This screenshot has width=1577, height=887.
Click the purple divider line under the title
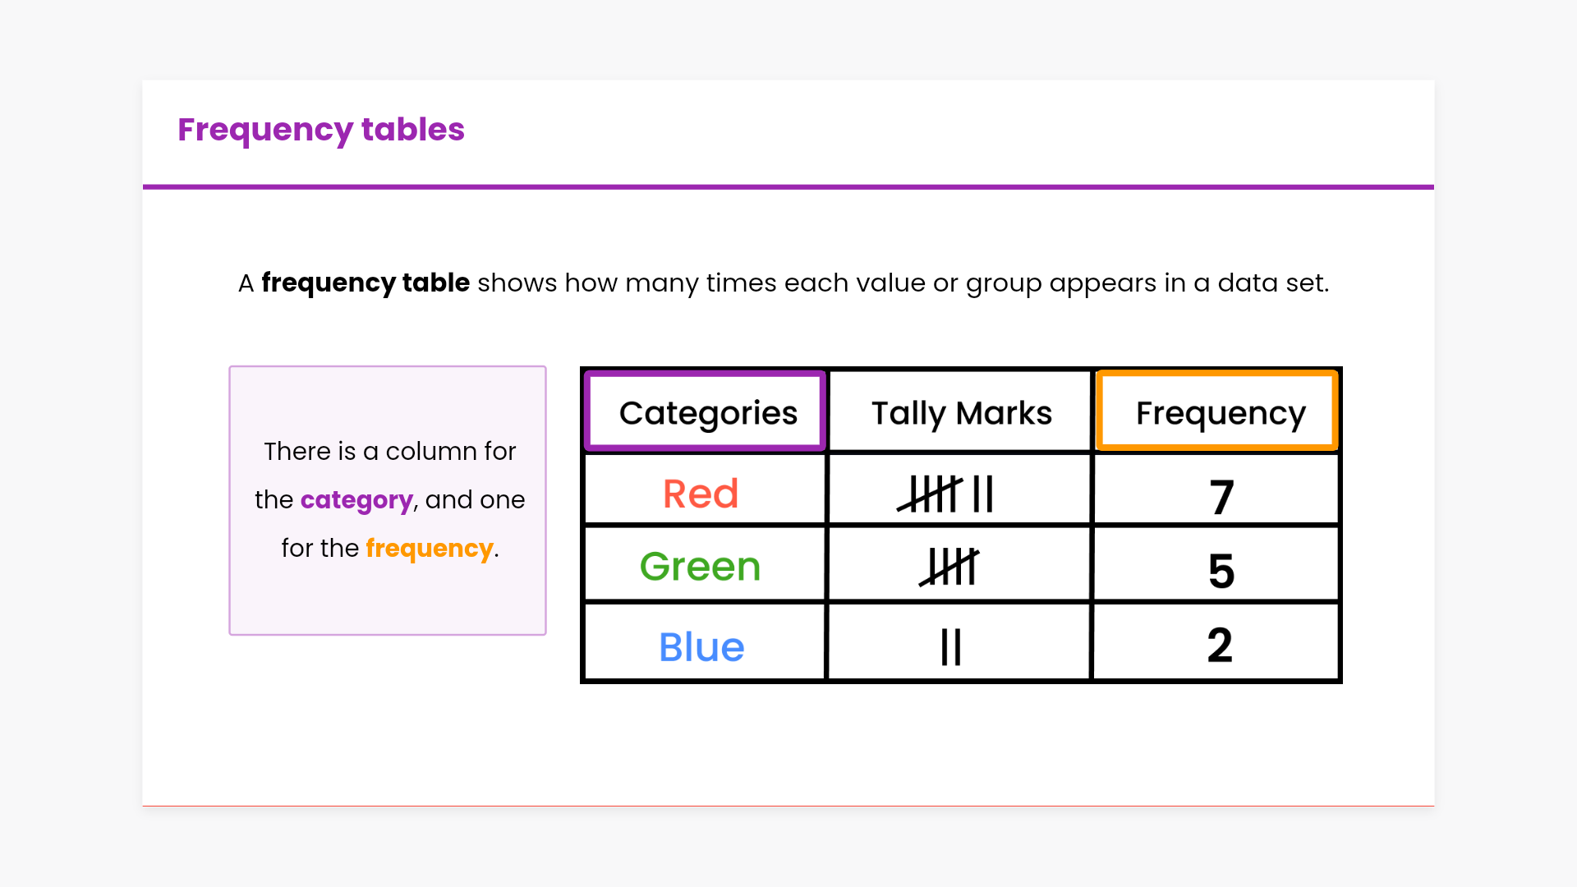pyautogui.click(x=788, y=187)
